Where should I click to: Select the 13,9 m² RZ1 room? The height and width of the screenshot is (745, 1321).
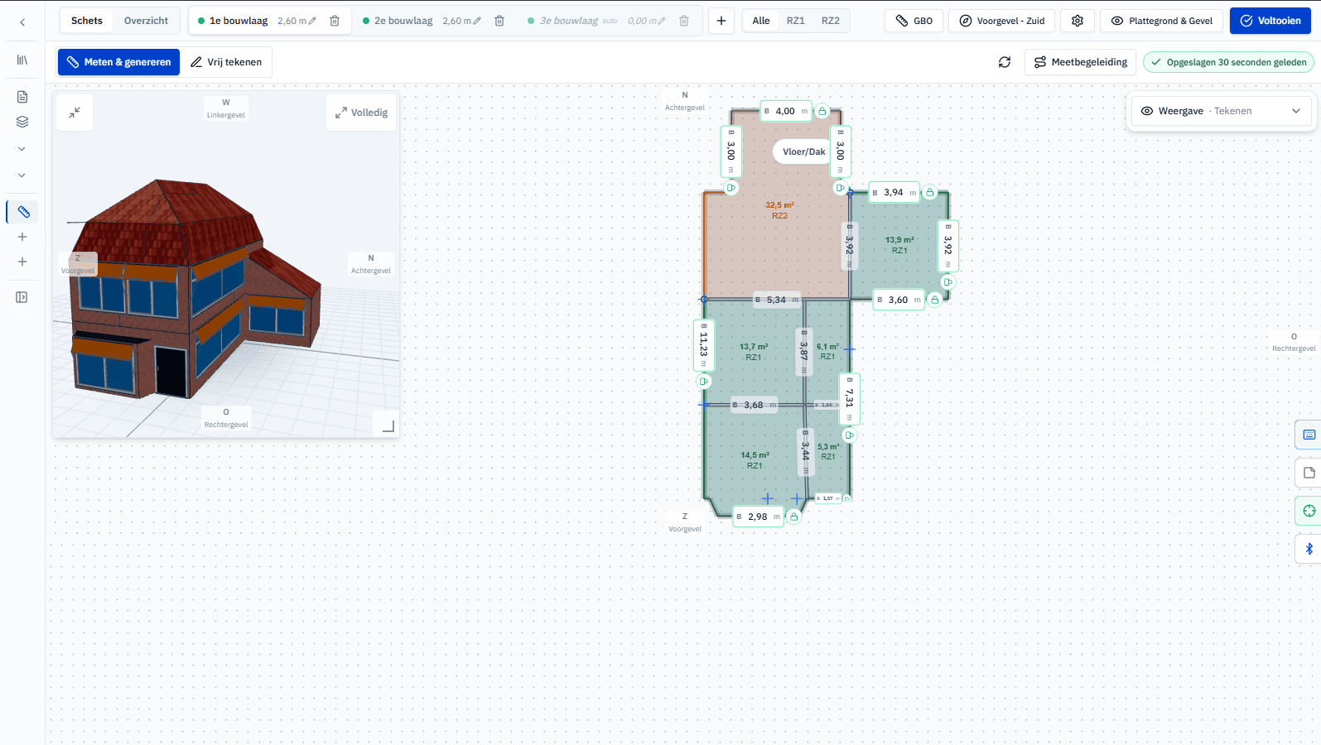(x=899, y=245)
